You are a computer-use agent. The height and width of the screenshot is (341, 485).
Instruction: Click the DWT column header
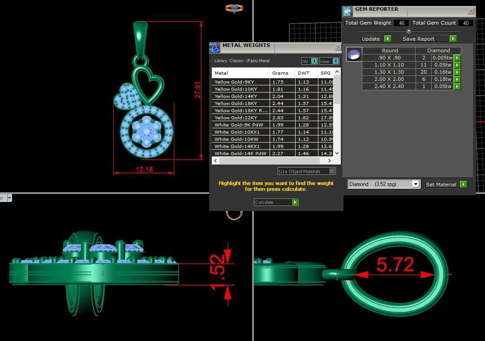coord(306,73)
